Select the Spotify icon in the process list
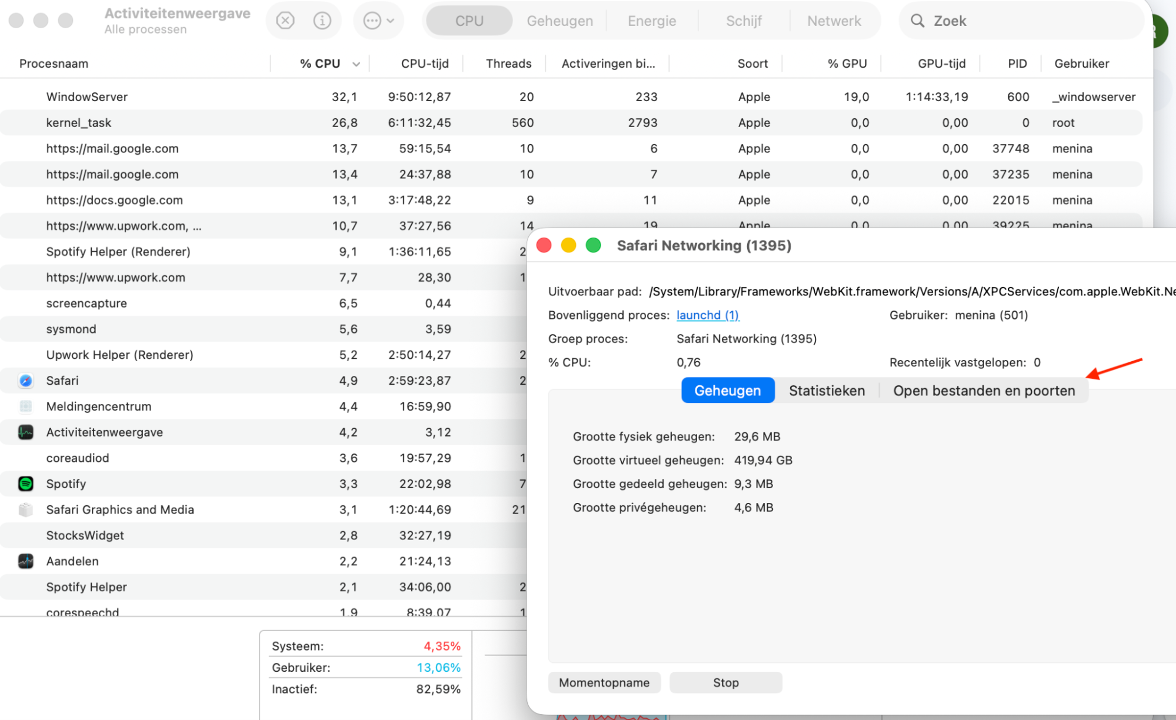This screenshot has height=720, width=1176. [x=25, y=484]
